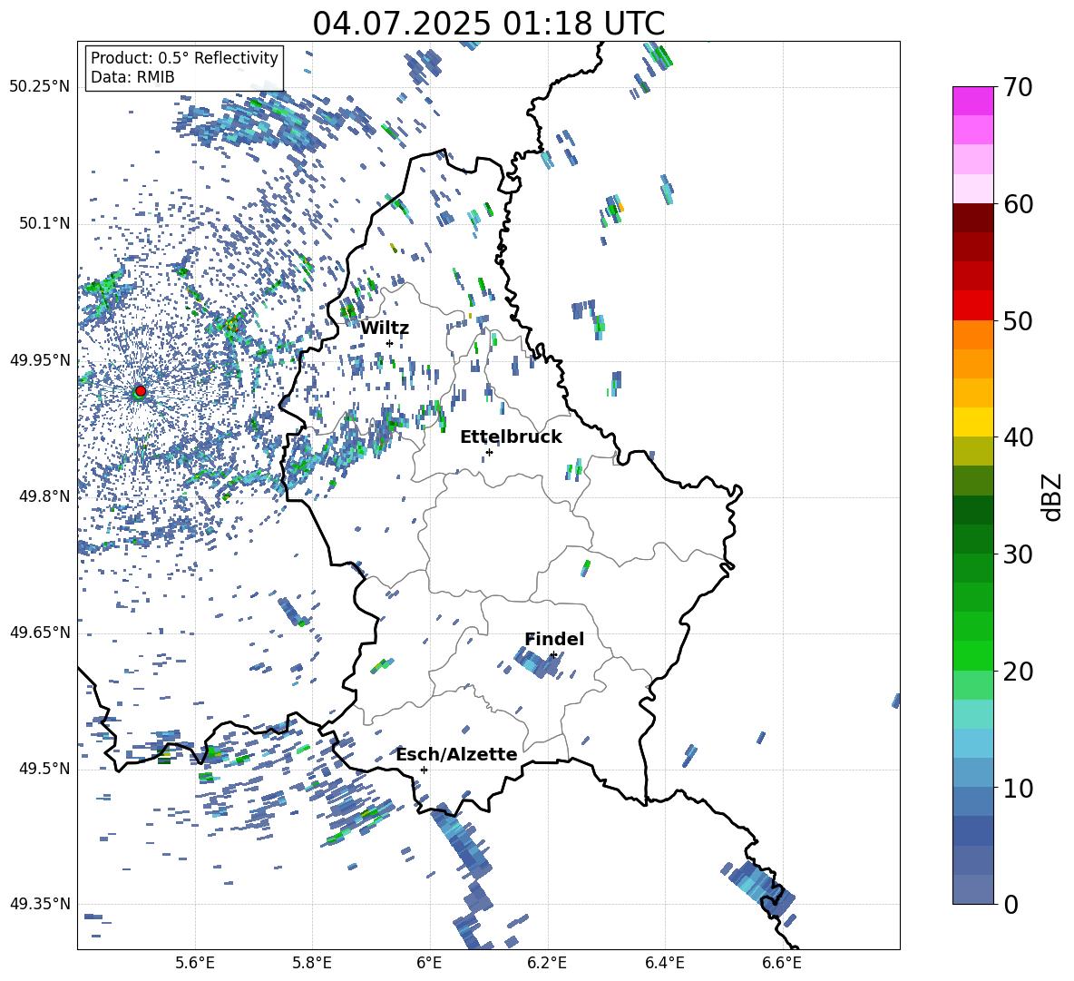The height and width of the screenshot is (981, 1074).
Task: Click the Wiltz city label
Action: (x=385, y=329)
